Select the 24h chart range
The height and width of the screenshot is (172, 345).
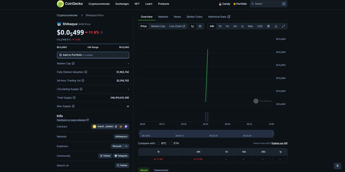(x=212, y=26)
